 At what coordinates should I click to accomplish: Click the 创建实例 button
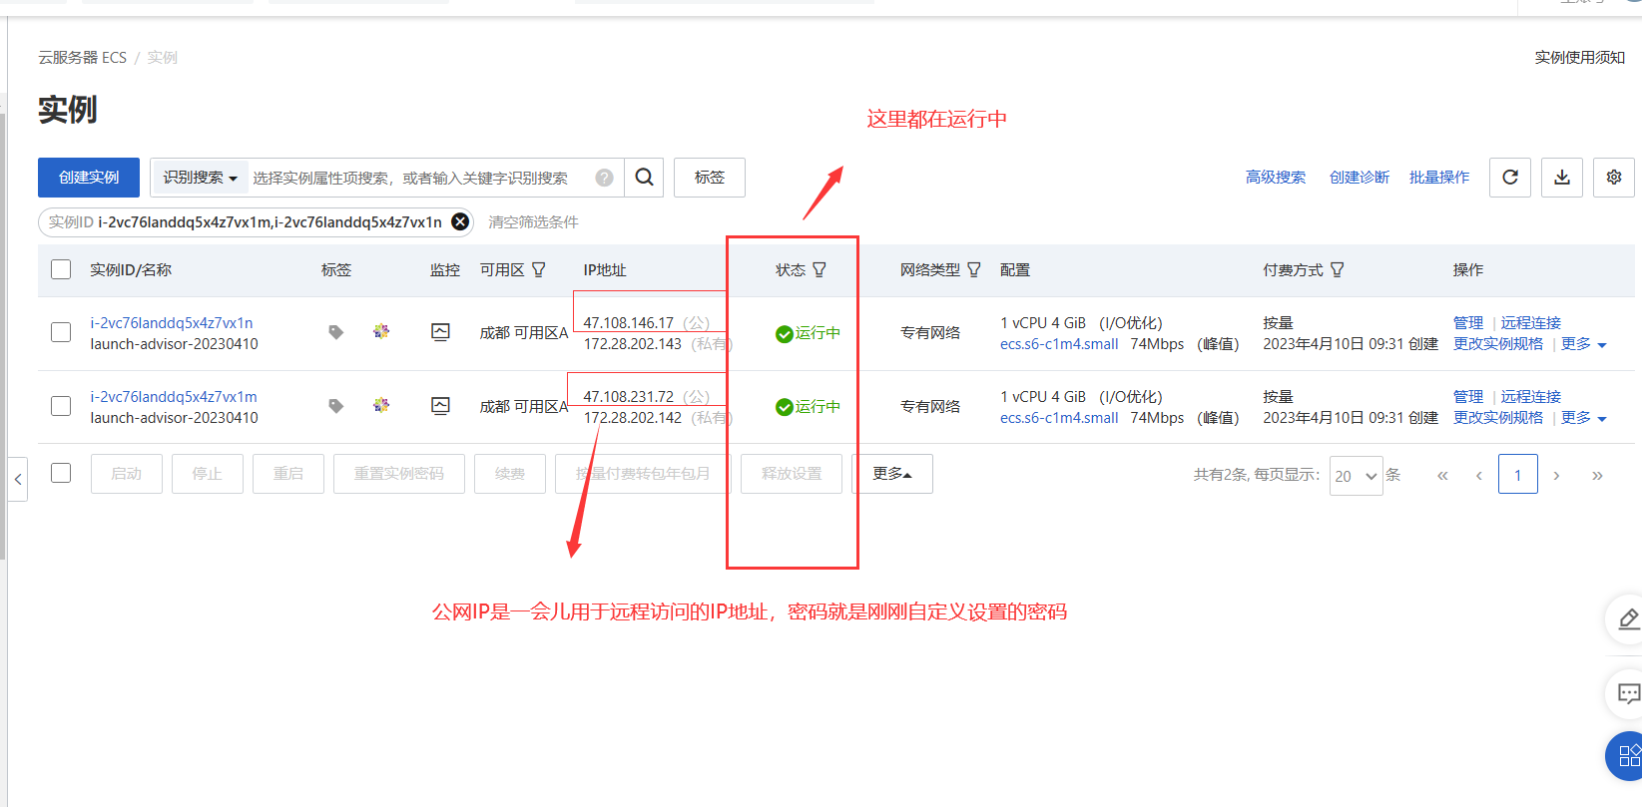(x=89, y=178)
